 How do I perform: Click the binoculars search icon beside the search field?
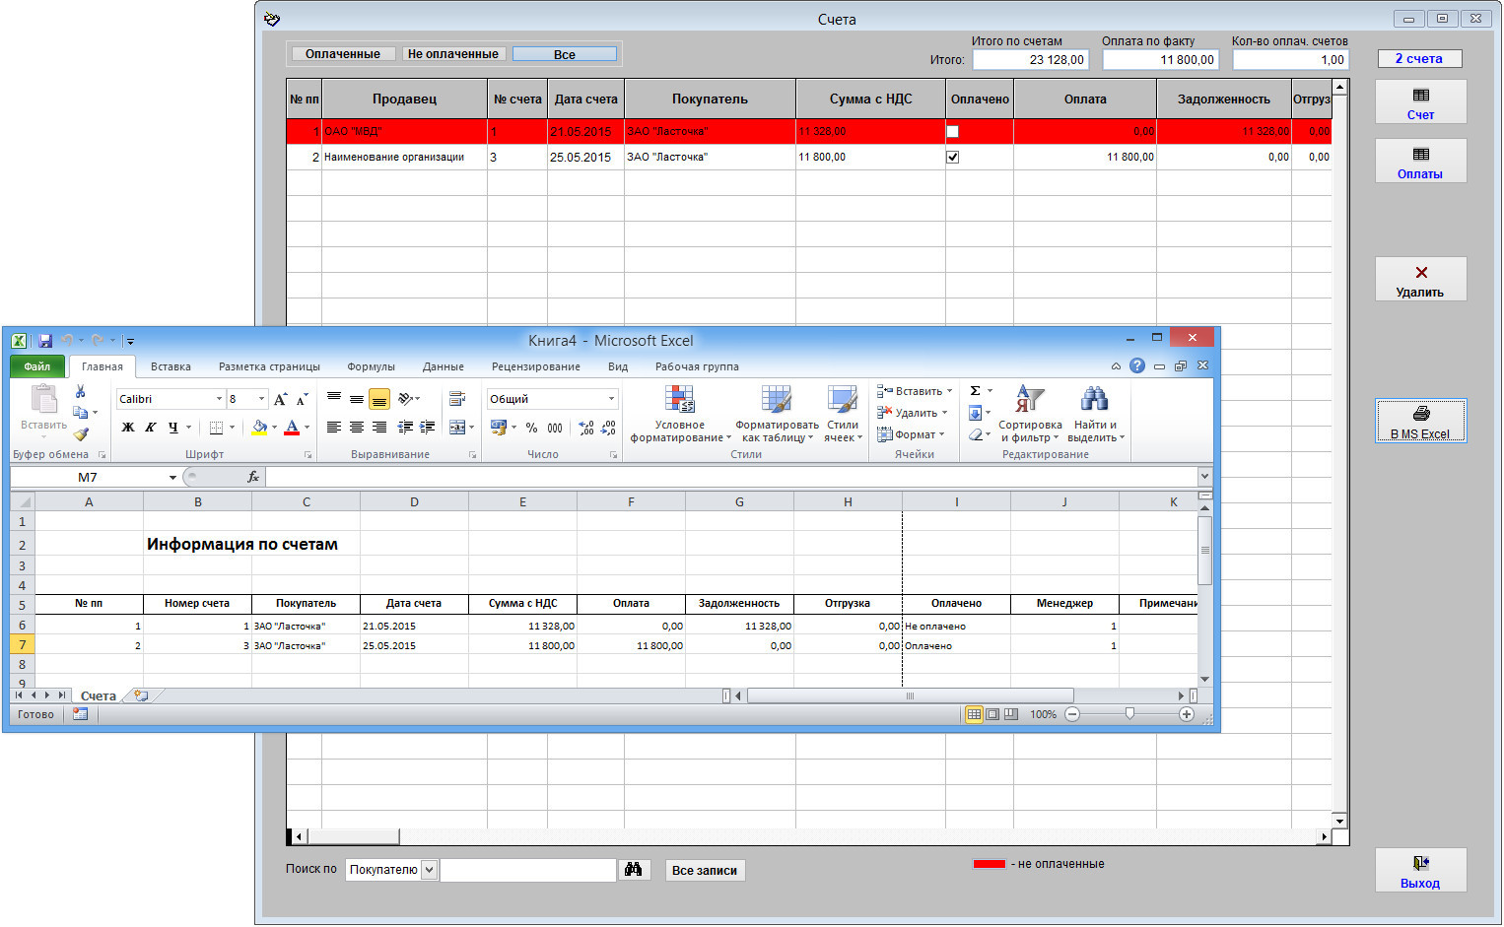pos(634,870)
